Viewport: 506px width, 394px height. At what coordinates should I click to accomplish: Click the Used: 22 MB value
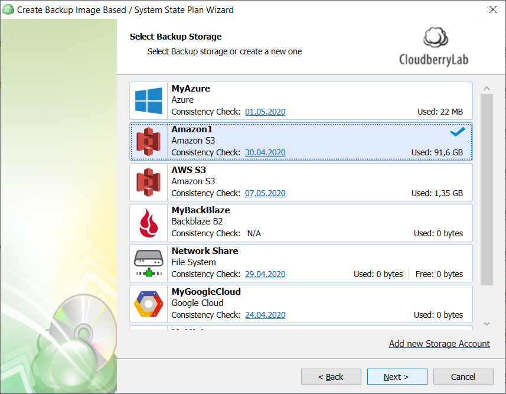point(440,112)
